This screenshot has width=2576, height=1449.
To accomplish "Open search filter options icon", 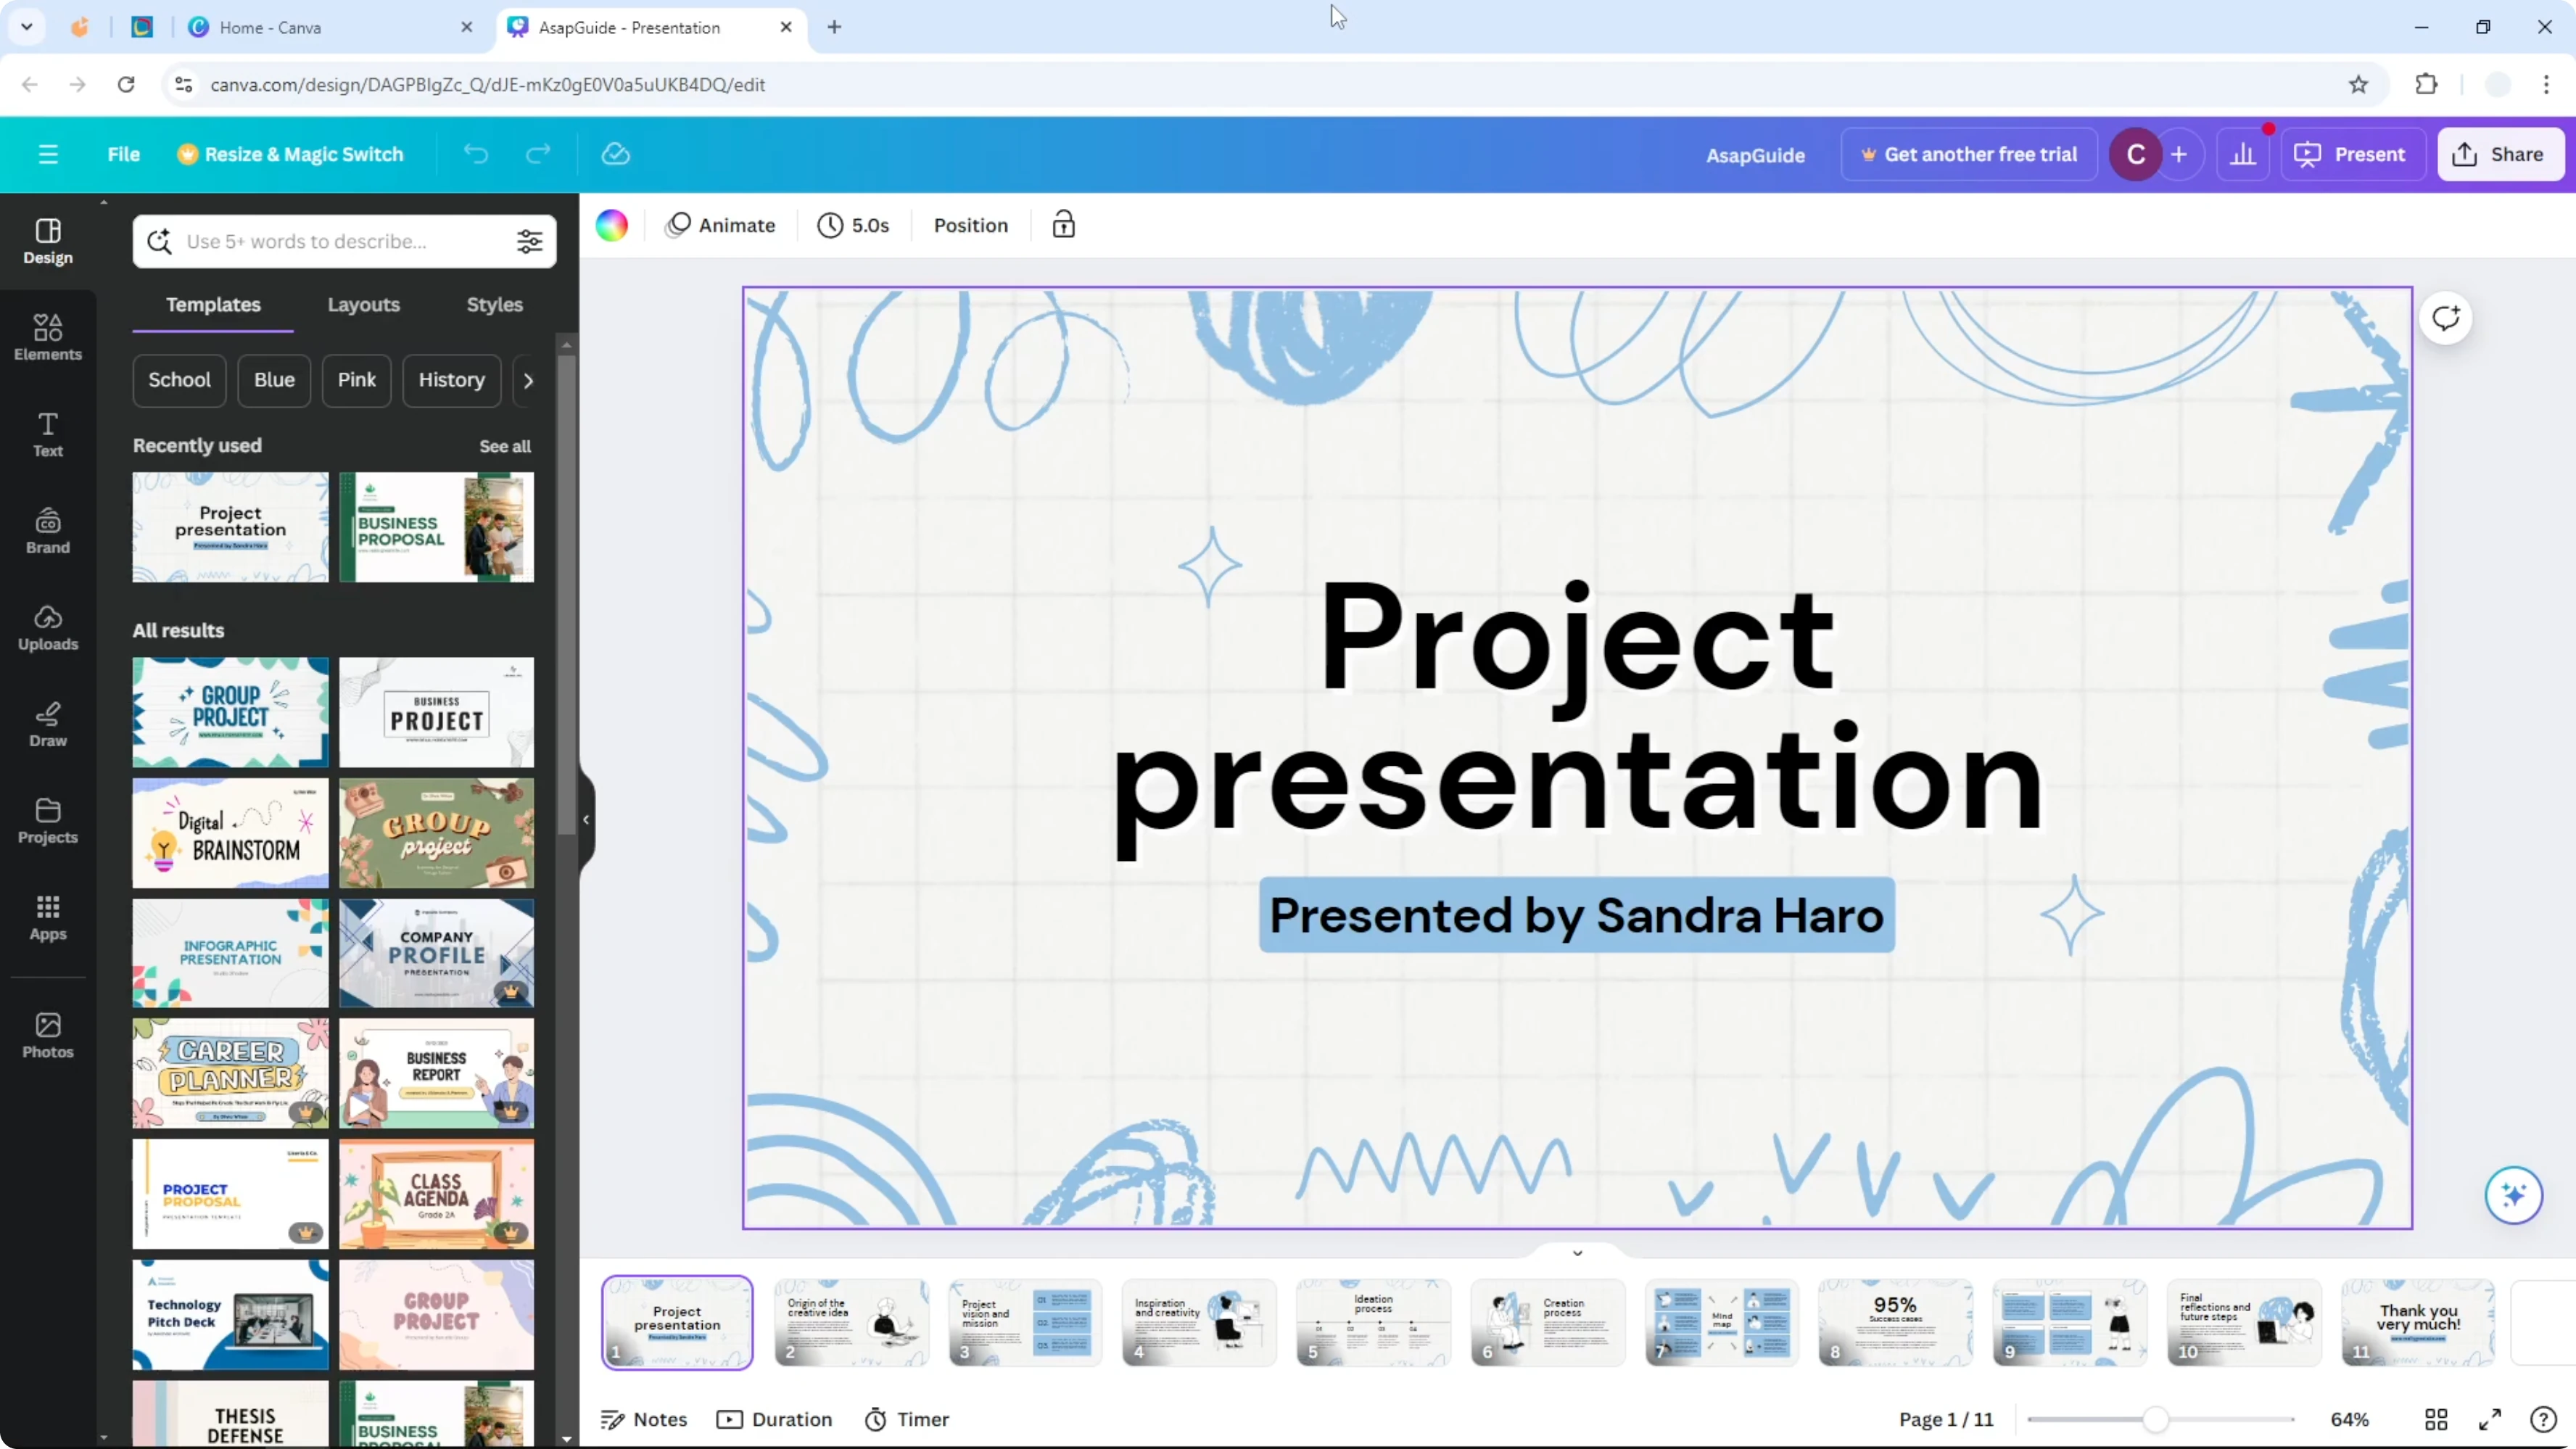I will pos(530,241).
